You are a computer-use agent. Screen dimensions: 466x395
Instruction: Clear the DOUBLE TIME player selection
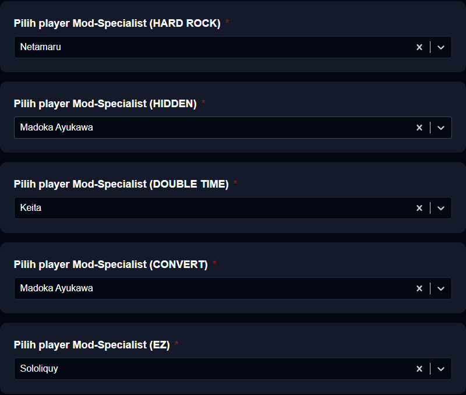(419, 208)
